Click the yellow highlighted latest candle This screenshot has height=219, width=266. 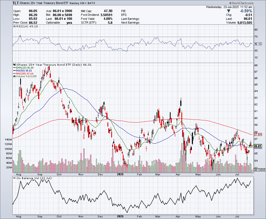(x=251, y=146)
